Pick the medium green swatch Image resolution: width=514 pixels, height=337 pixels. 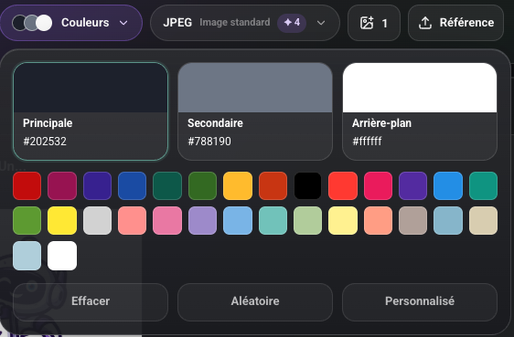tap(27, 220)
